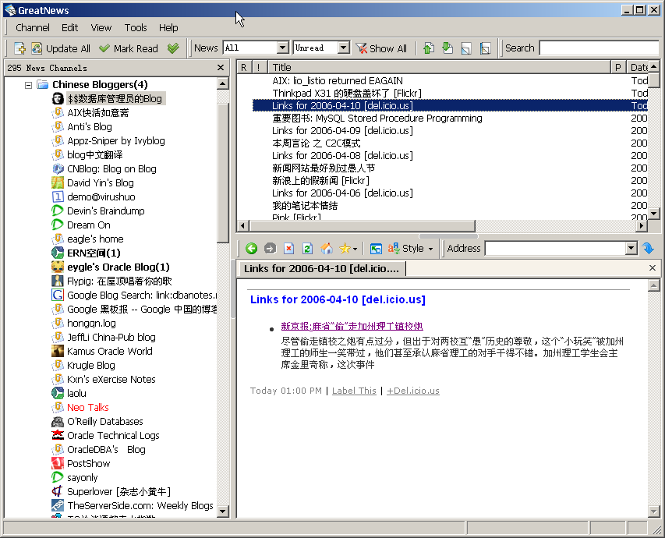This screenshot has height=538, width=665.
Task: Click the last layout icon before Search
Action: [x=485, y=48]
